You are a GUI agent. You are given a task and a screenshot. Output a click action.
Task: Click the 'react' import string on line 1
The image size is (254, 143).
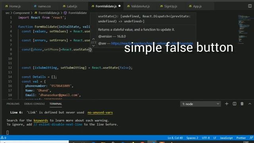point(58,17)
